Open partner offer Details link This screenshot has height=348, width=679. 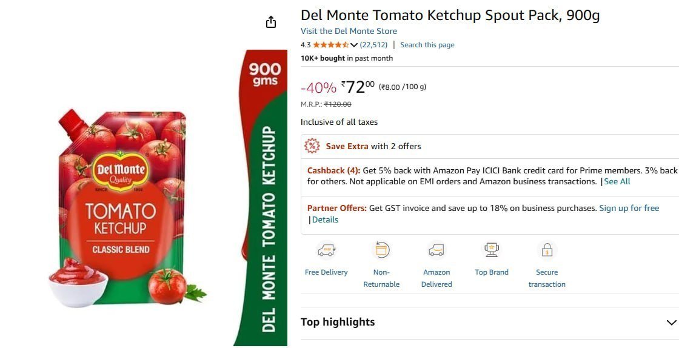(325, 219)
